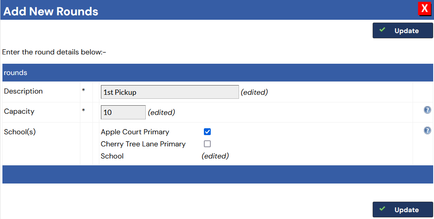
Task: Uncheck the Apple Court Primary checkbox
Action: [208, 132]
